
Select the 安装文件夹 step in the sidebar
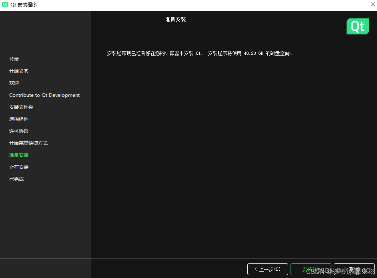pos(21,107)
